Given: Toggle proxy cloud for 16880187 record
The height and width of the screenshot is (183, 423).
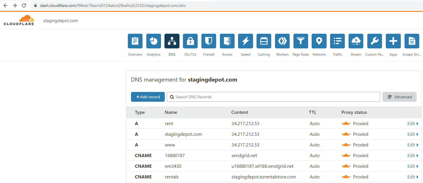Looking at the screenshot, I should click(346, 156).
